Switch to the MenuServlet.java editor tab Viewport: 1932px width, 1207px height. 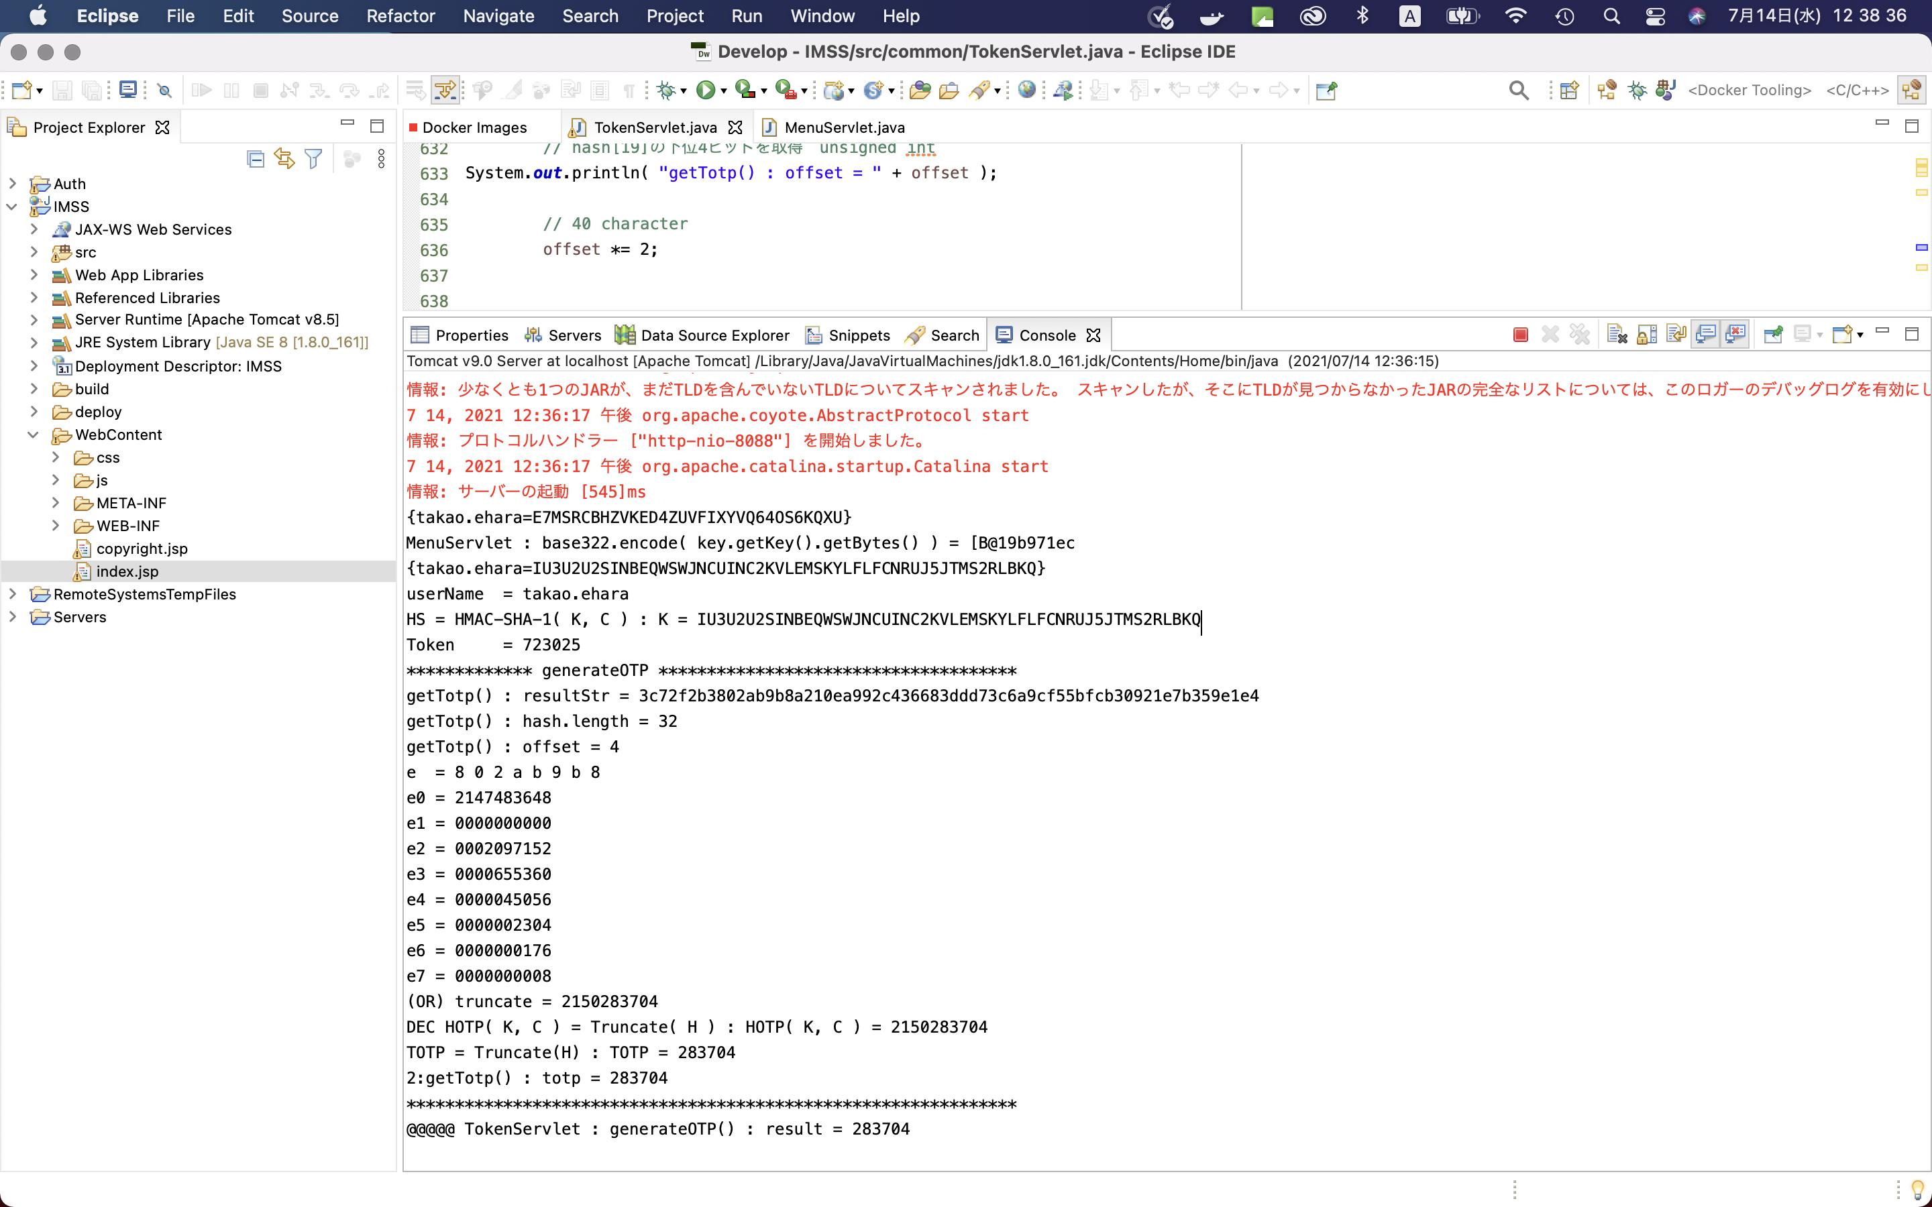pyautogui.click(x=843, y=127)
